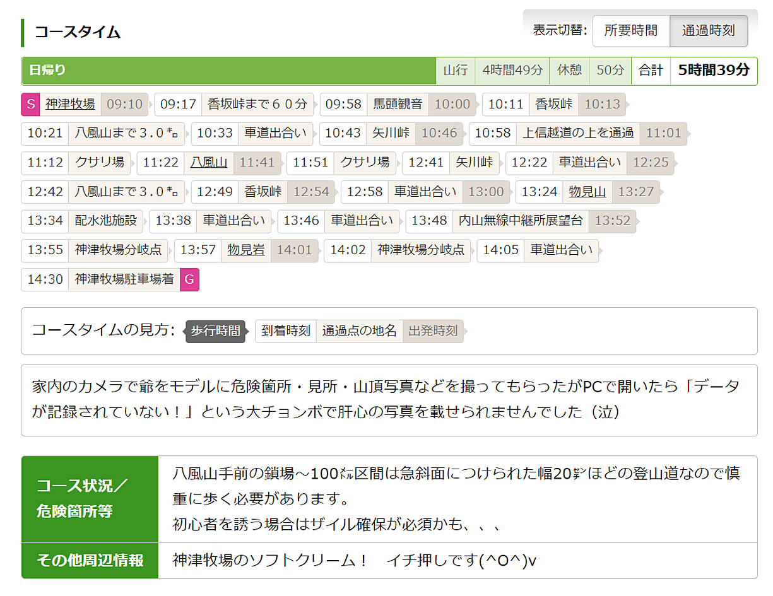Click the green 日帰り header bar

tap(228, 71)
